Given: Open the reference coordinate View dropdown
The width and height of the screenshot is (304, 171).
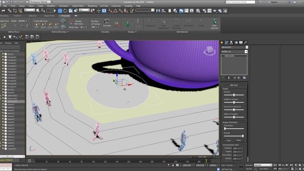Looking at the screenshot, I should 84,10.
